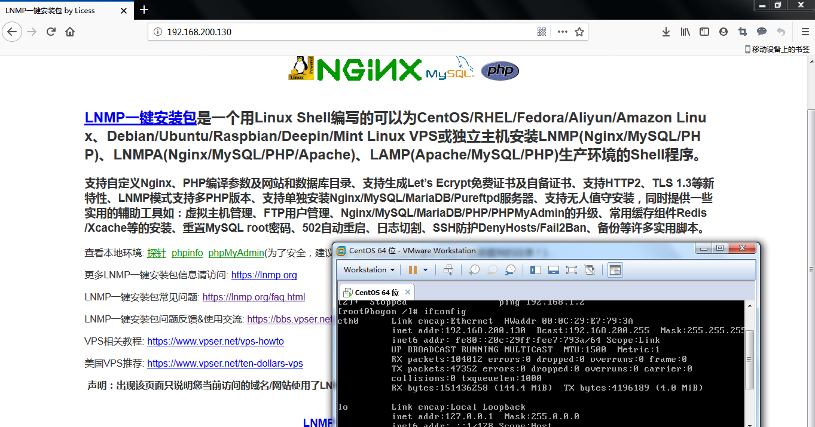Viewport: 815px width, 427px height.
Task: Toggle VMware console view icon
Action: coord(615,270)
